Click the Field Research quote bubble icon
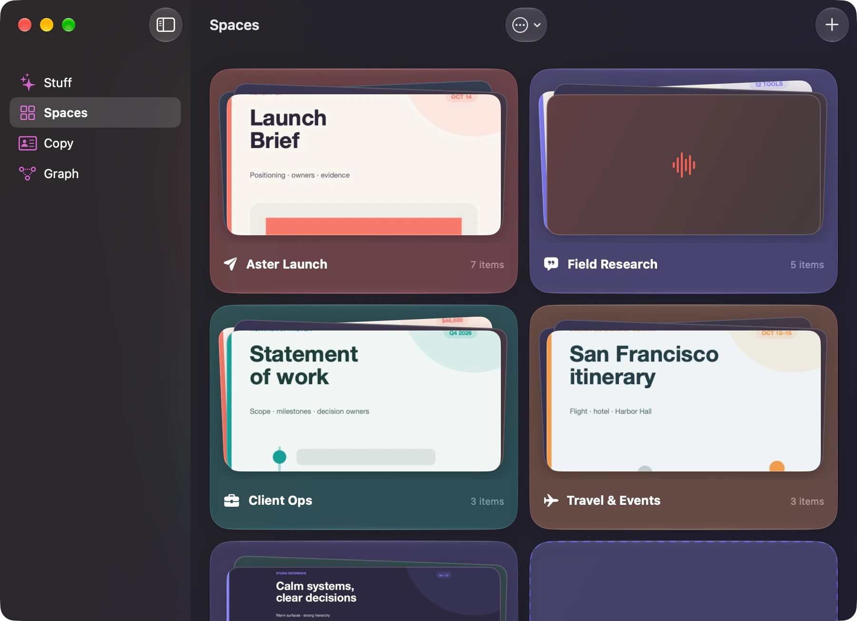Screen dimensions: 857x621 point(551,264)
